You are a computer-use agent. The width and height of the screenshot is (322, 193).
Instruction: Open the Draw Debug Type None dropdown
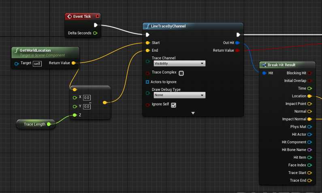click(179, 95)
